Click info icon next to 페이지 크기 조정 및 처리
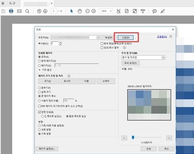 (69, 76)
